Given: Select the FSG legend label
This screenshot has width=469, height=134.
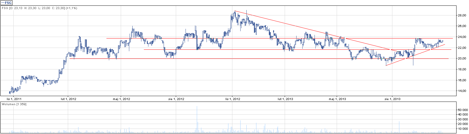Looking at the screenshot, I should point(6,2).
